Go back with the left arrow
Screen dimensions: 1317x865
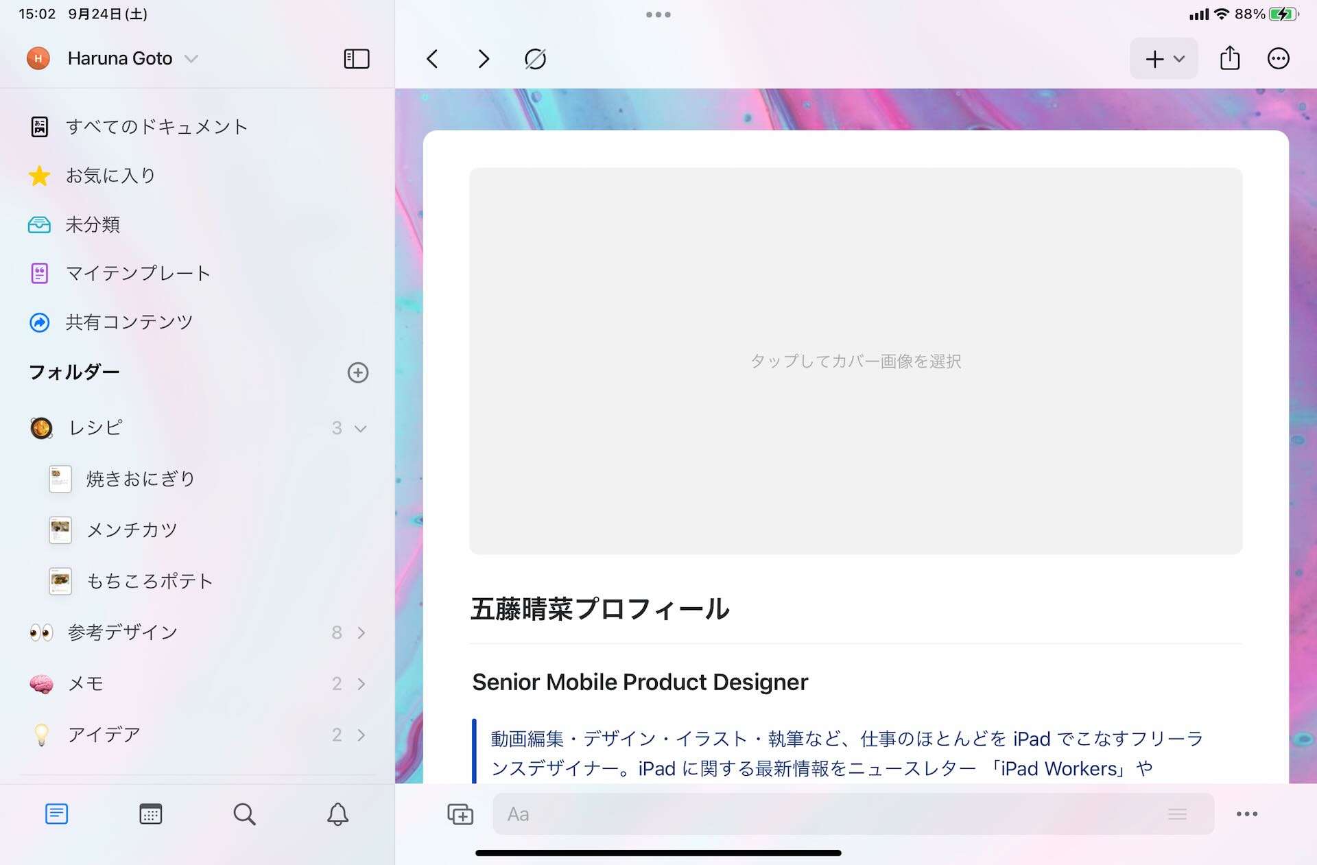pos(431,59)
